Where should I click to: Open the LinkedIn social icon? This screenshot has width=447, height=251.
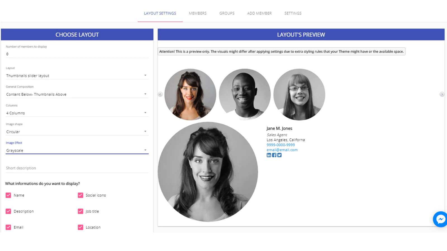point(269,155)
